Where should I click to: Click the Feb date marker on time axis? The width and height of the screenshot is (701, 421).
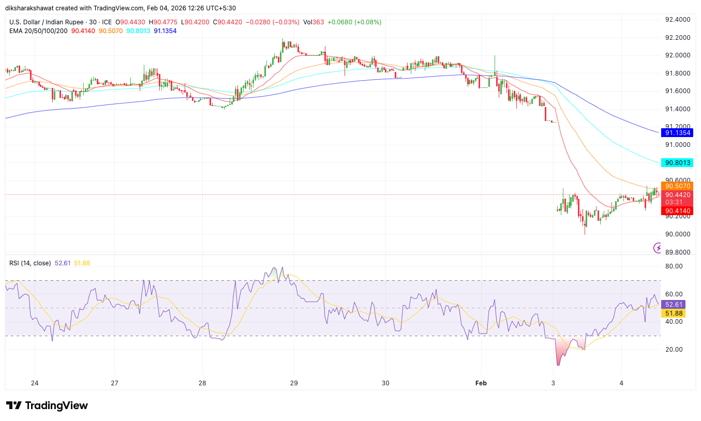[481, 383]
